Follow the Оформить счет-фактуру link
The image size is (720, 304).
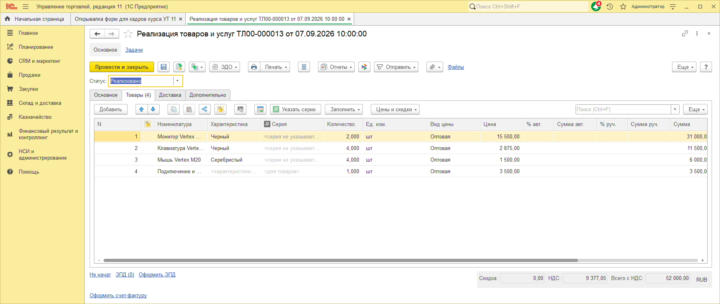(118, 296)
